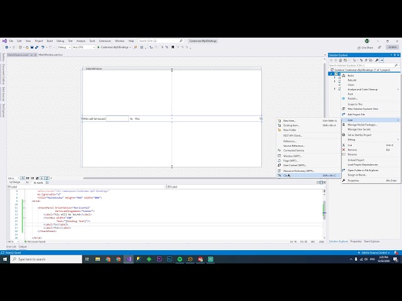The height and width of the screenshot is (301, 402).
Task: Click Rebuild in the context menu
Action: pos(371,80)
